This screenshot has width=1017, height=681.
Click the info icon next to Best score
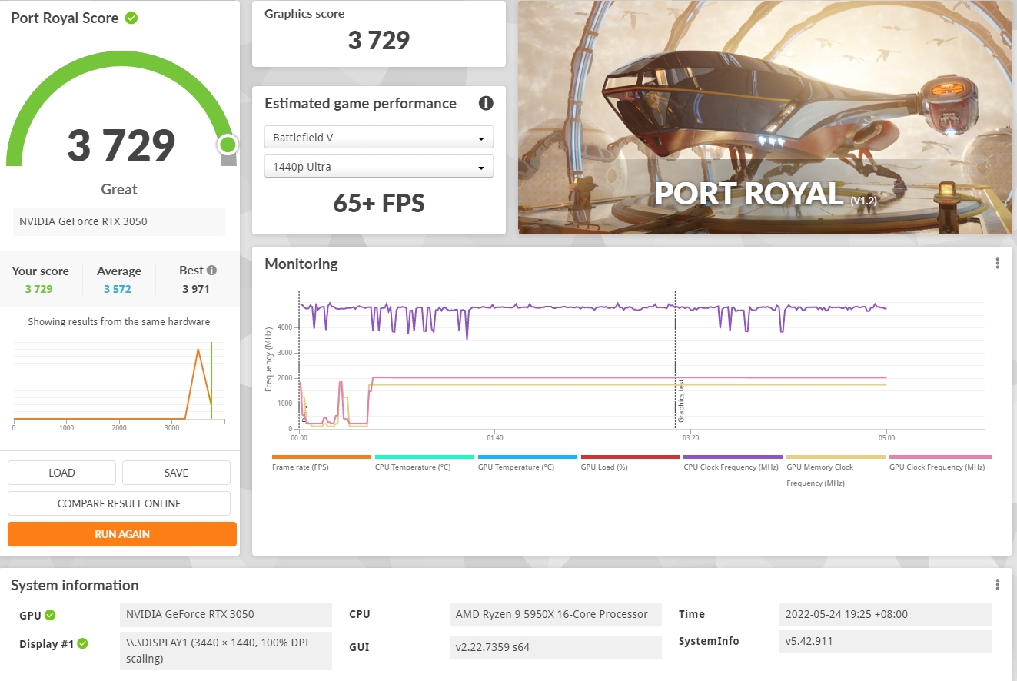point(211,271)
